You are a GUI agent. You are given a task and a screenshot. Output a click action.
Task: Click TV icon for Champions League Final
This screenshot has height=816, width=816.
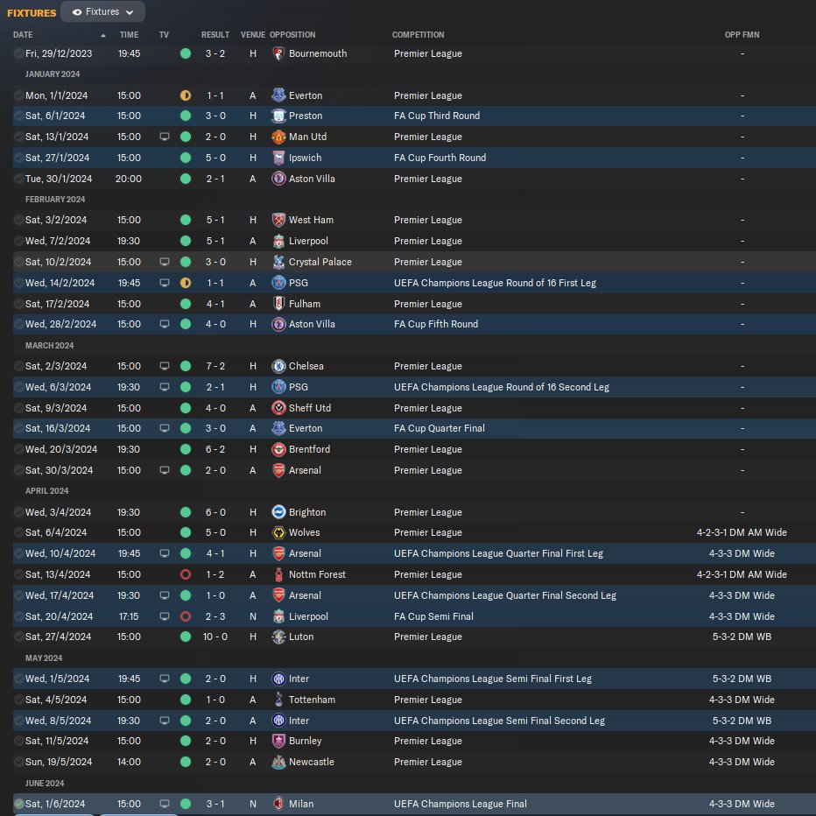tap(165, 804)
